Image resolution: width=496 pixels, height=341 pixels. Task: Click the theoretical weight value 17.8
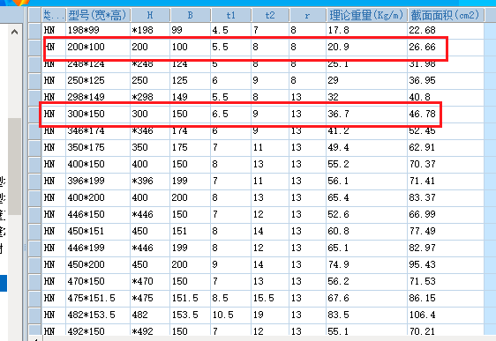(338, 30)
